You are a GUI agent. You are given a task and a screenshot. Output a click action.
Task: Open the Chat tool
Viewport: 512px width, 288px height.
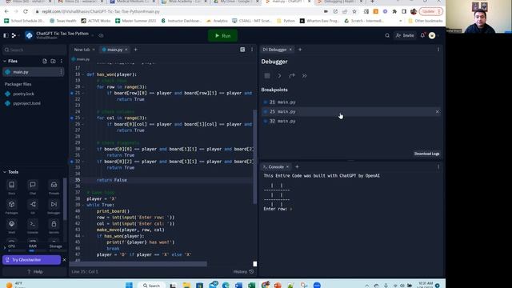click(33, 187)
